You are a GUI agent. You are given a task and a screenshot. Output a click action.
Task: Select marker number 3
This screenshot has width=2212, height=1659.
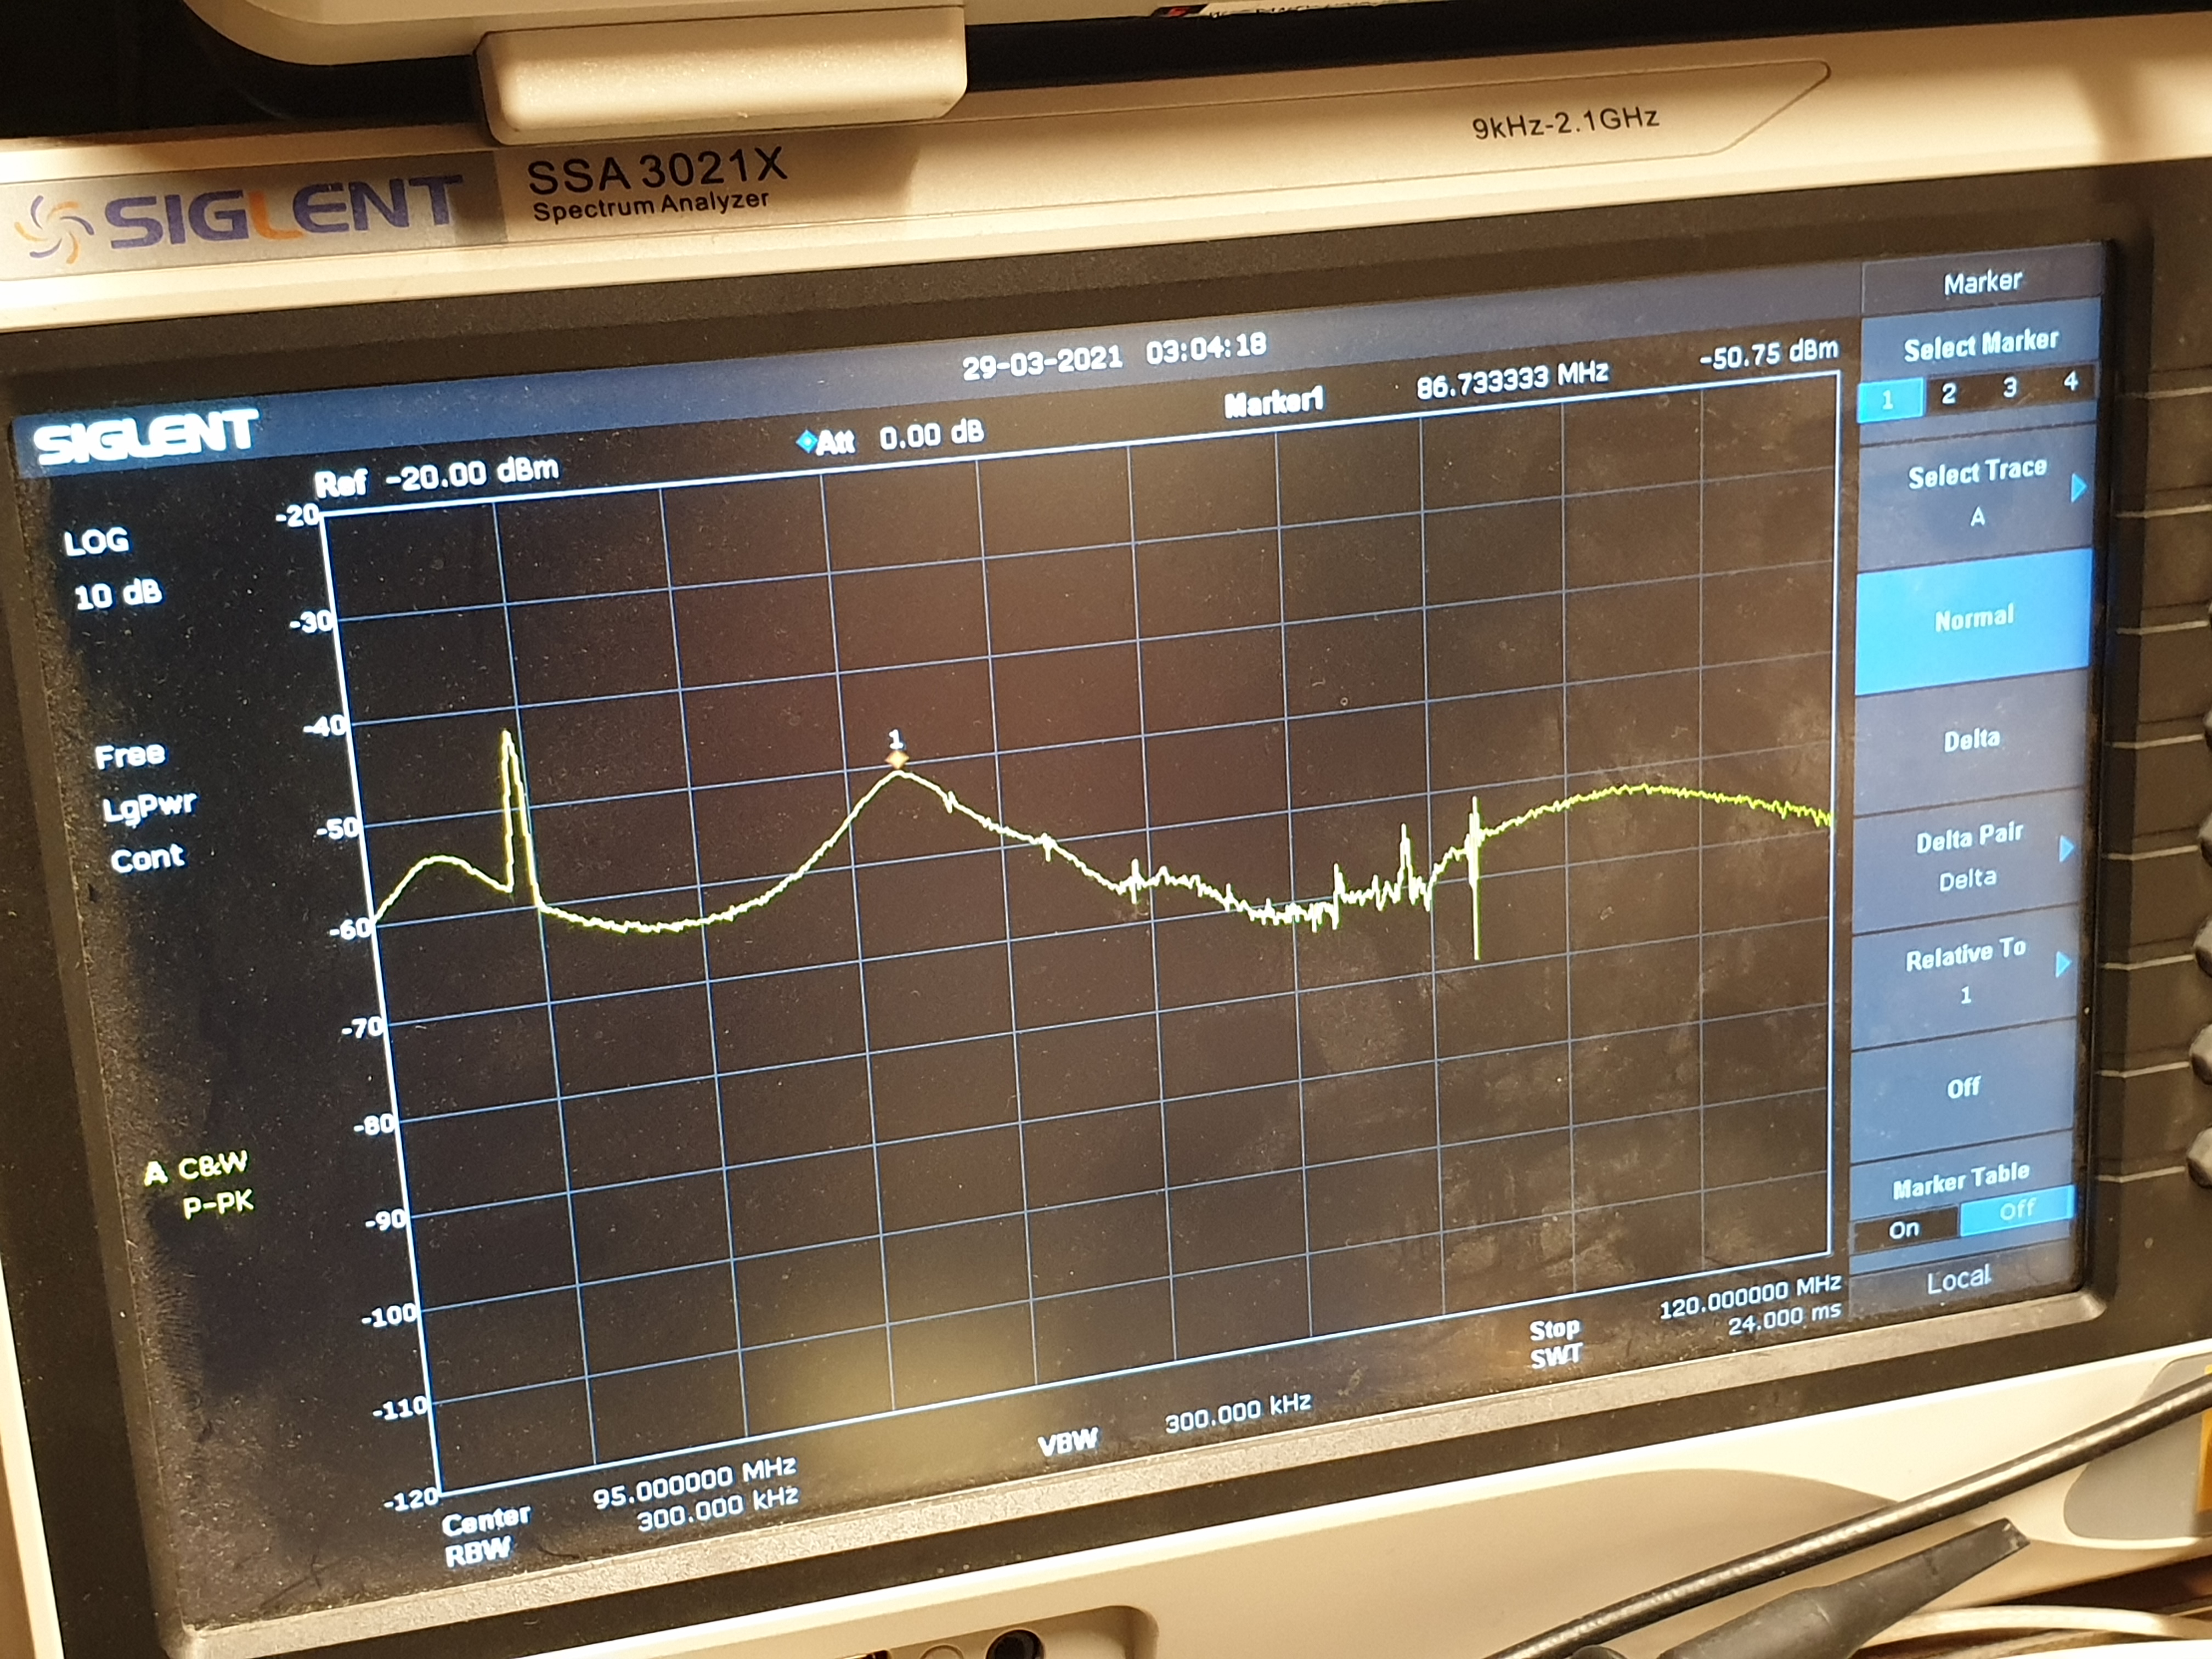pyautogui.click(x=2009, y=387)
